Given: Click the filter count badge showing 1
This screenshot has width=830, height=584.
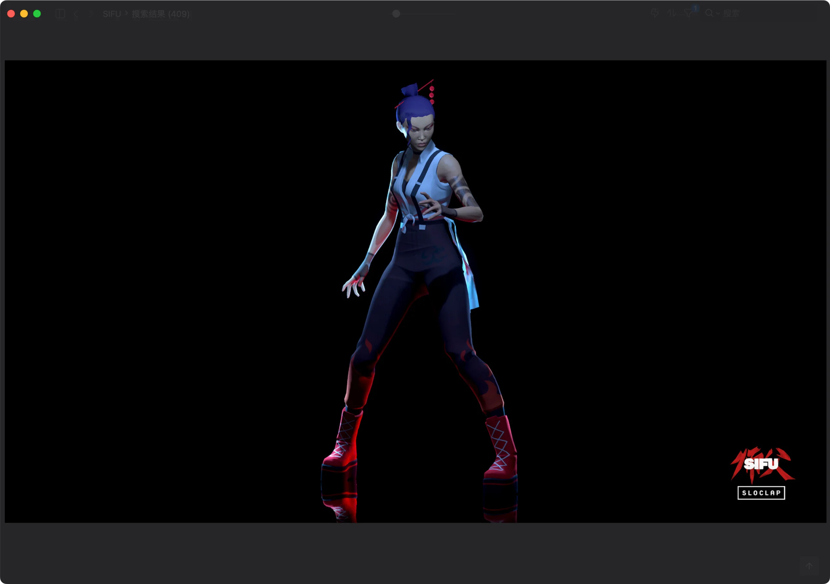Looking at the screenshot, I should point(695,8).
